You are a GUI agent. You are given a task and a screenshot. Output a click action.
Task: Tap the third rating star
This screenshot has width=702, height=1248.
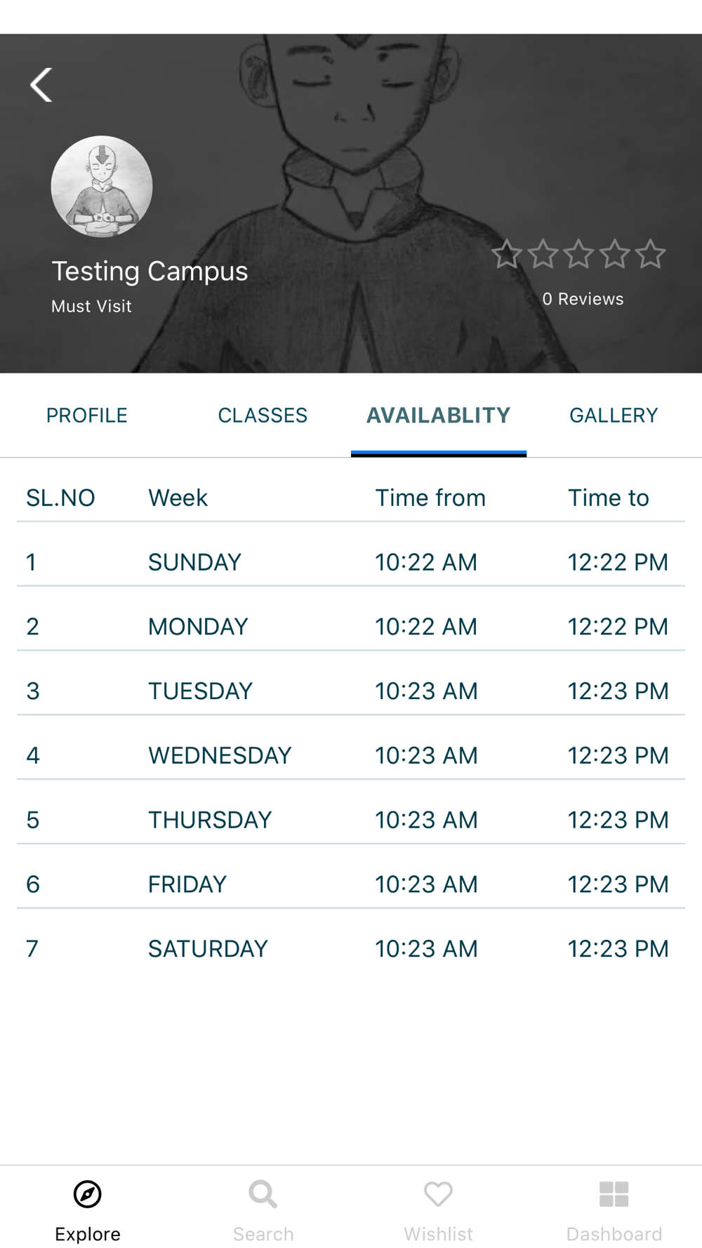[578, 254]
